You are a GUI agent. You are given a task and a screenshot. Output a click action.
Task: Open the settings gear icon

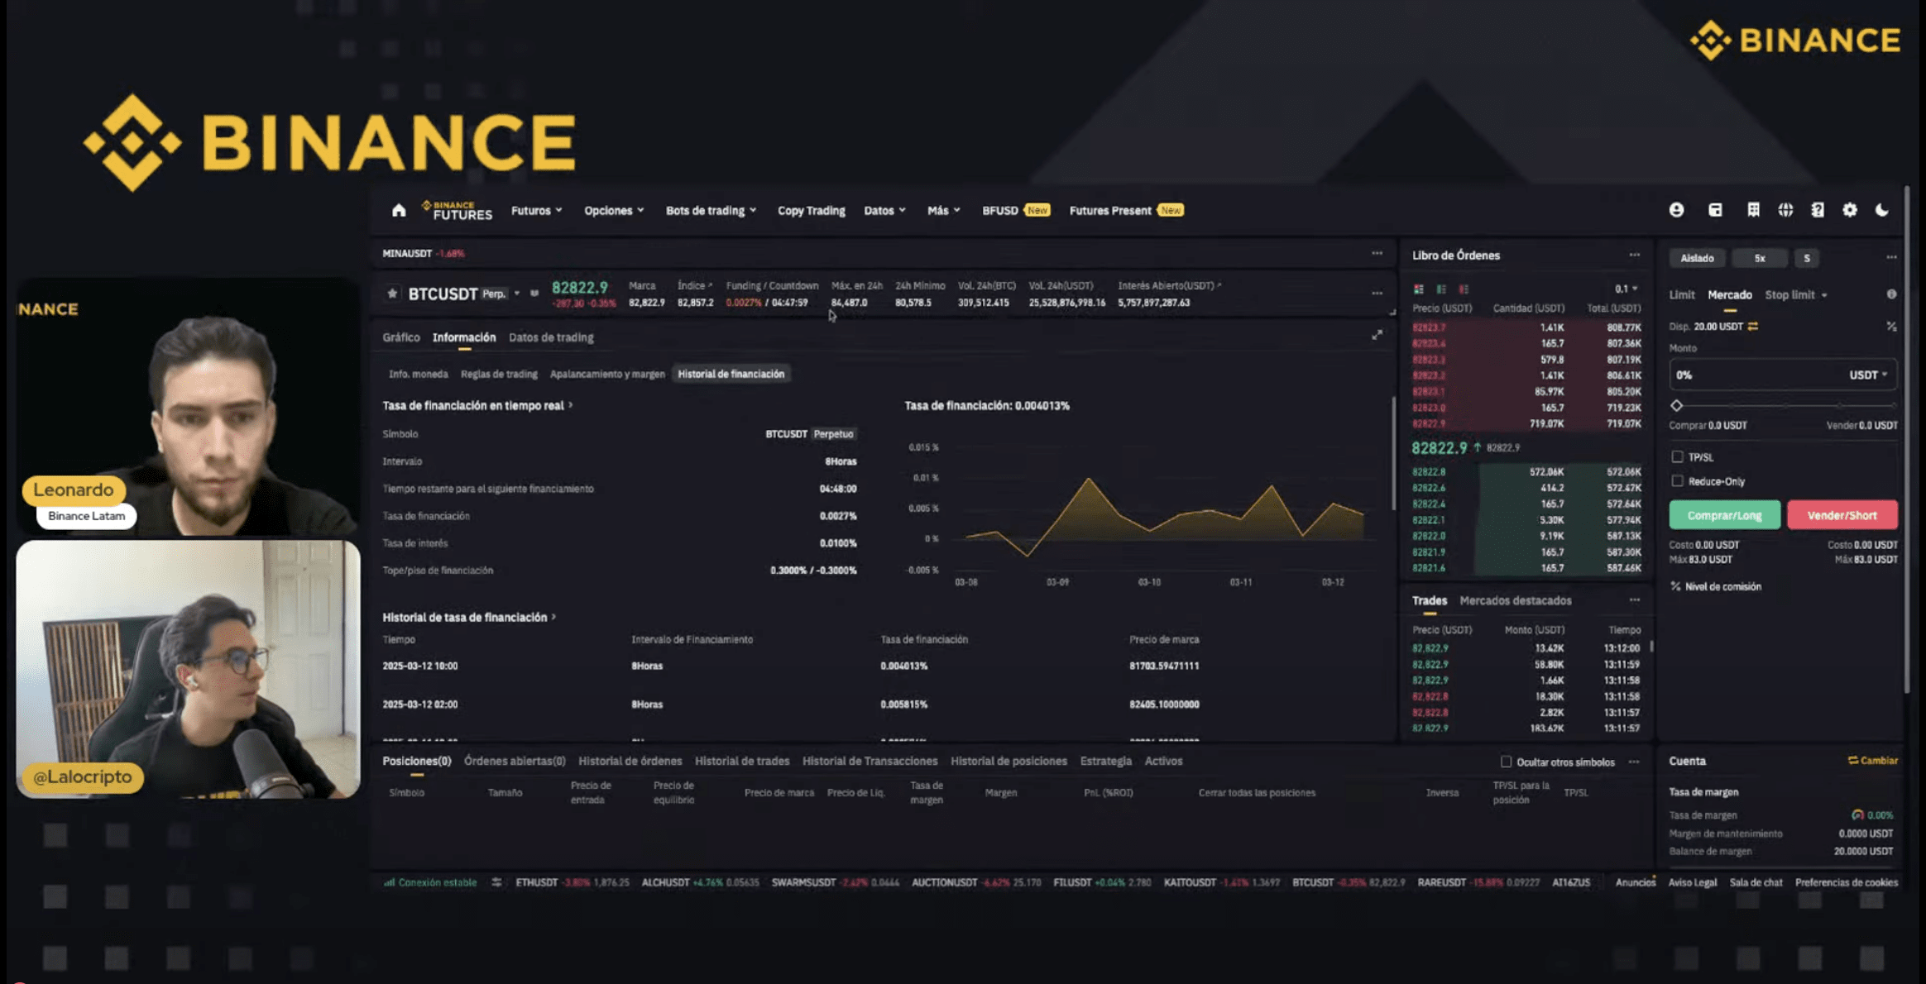tap(1850, 210)
